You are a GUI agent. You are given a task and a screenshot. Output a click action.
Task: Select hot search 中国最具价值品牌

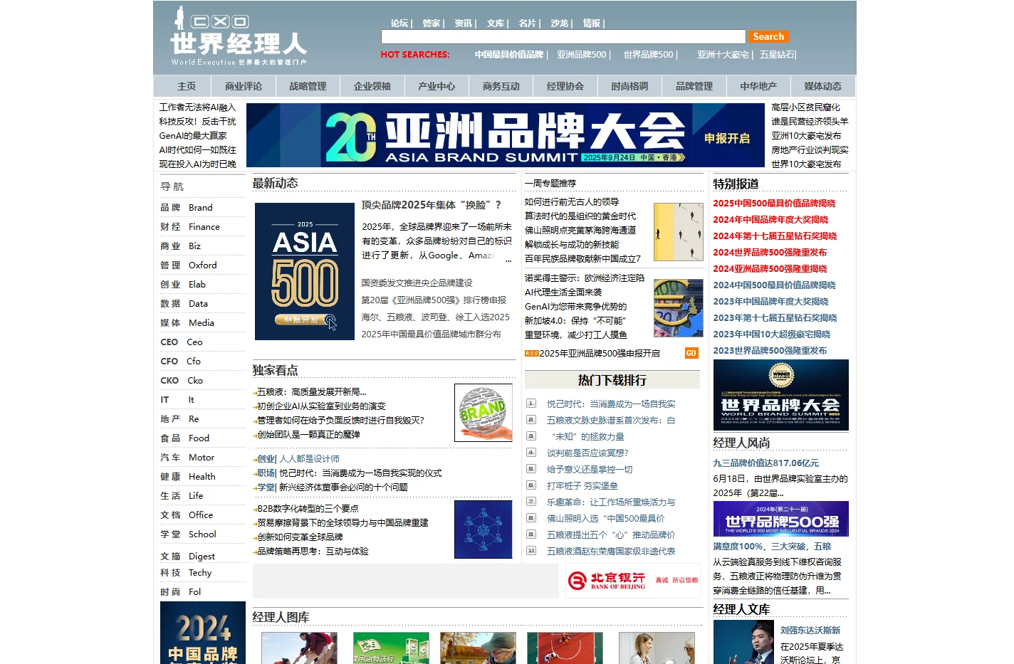[509, 55]
